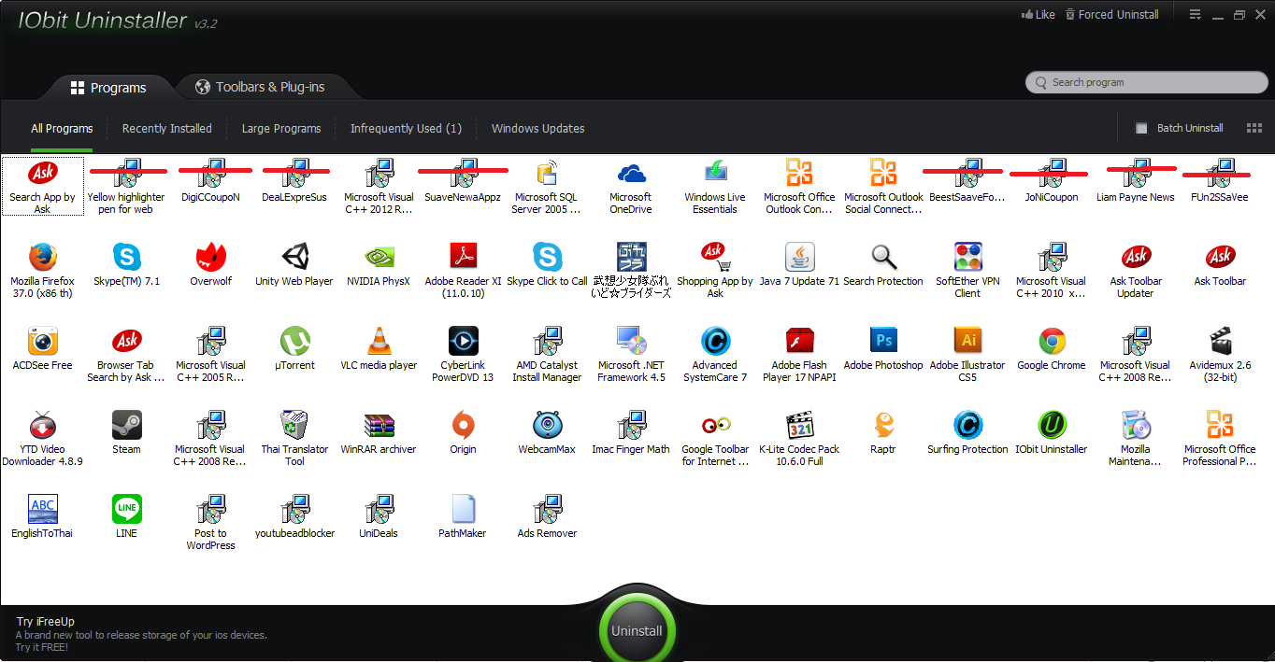Click the green Uninstall button
Screen dimensions: 1275x662
click(x=637, y=631)
